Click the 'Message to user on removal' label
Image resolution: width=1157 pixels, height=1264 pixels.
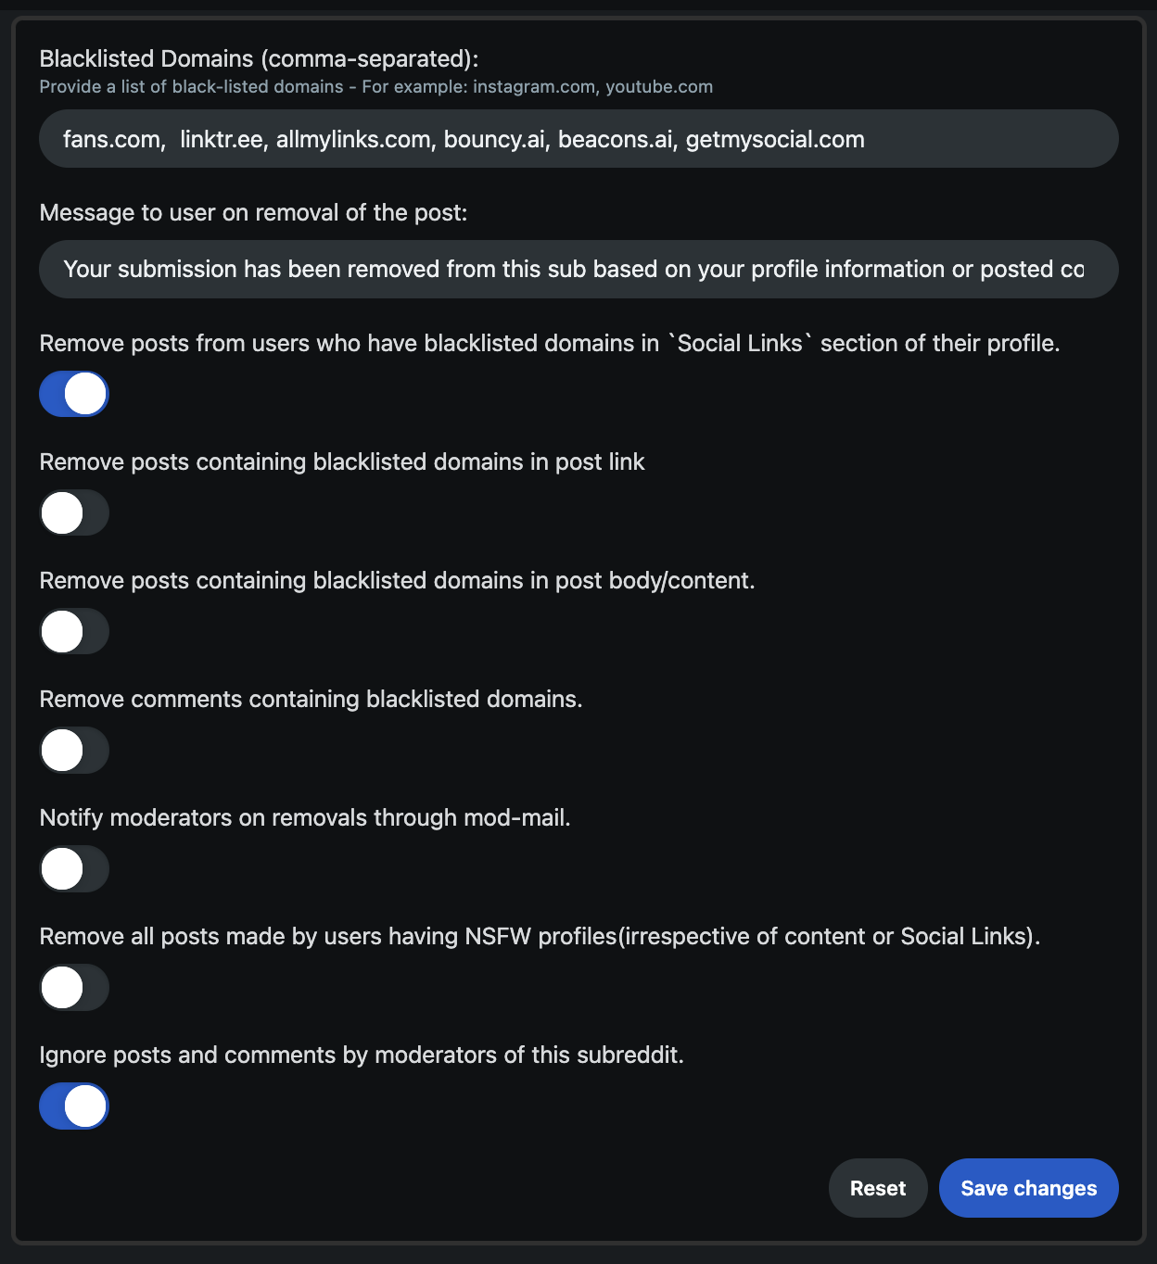(253, 212)
